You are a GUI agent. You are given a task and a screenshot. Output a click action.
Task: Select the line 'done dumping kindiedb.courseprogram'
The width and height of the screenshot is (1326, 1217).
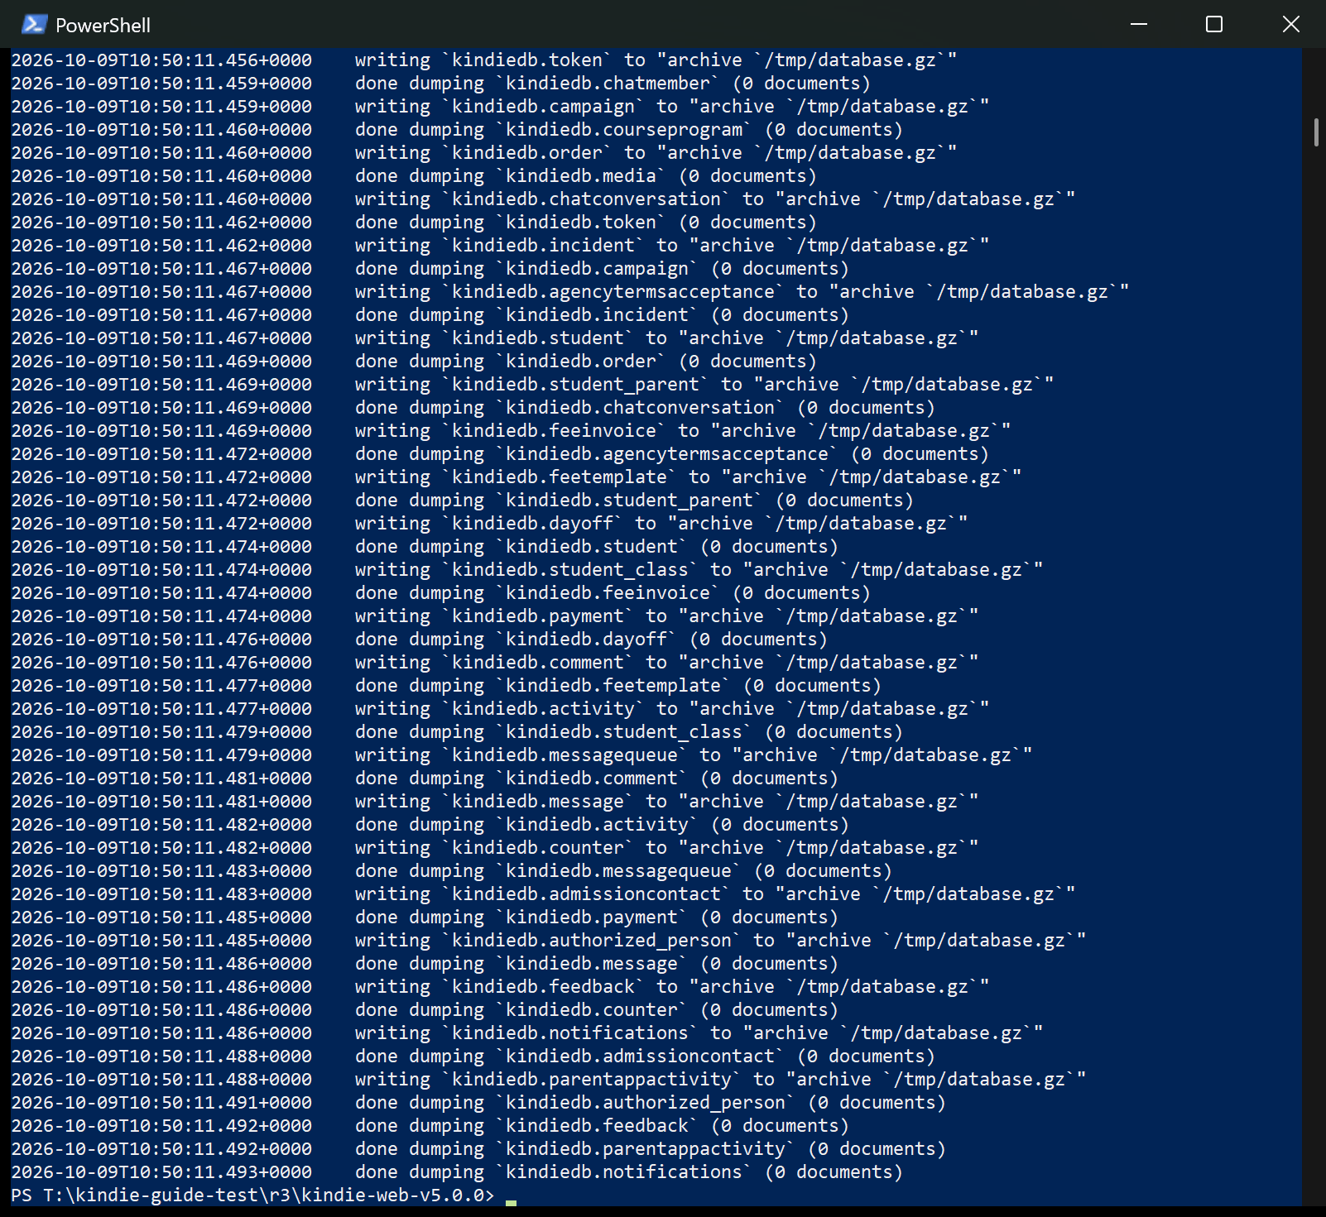457,130
